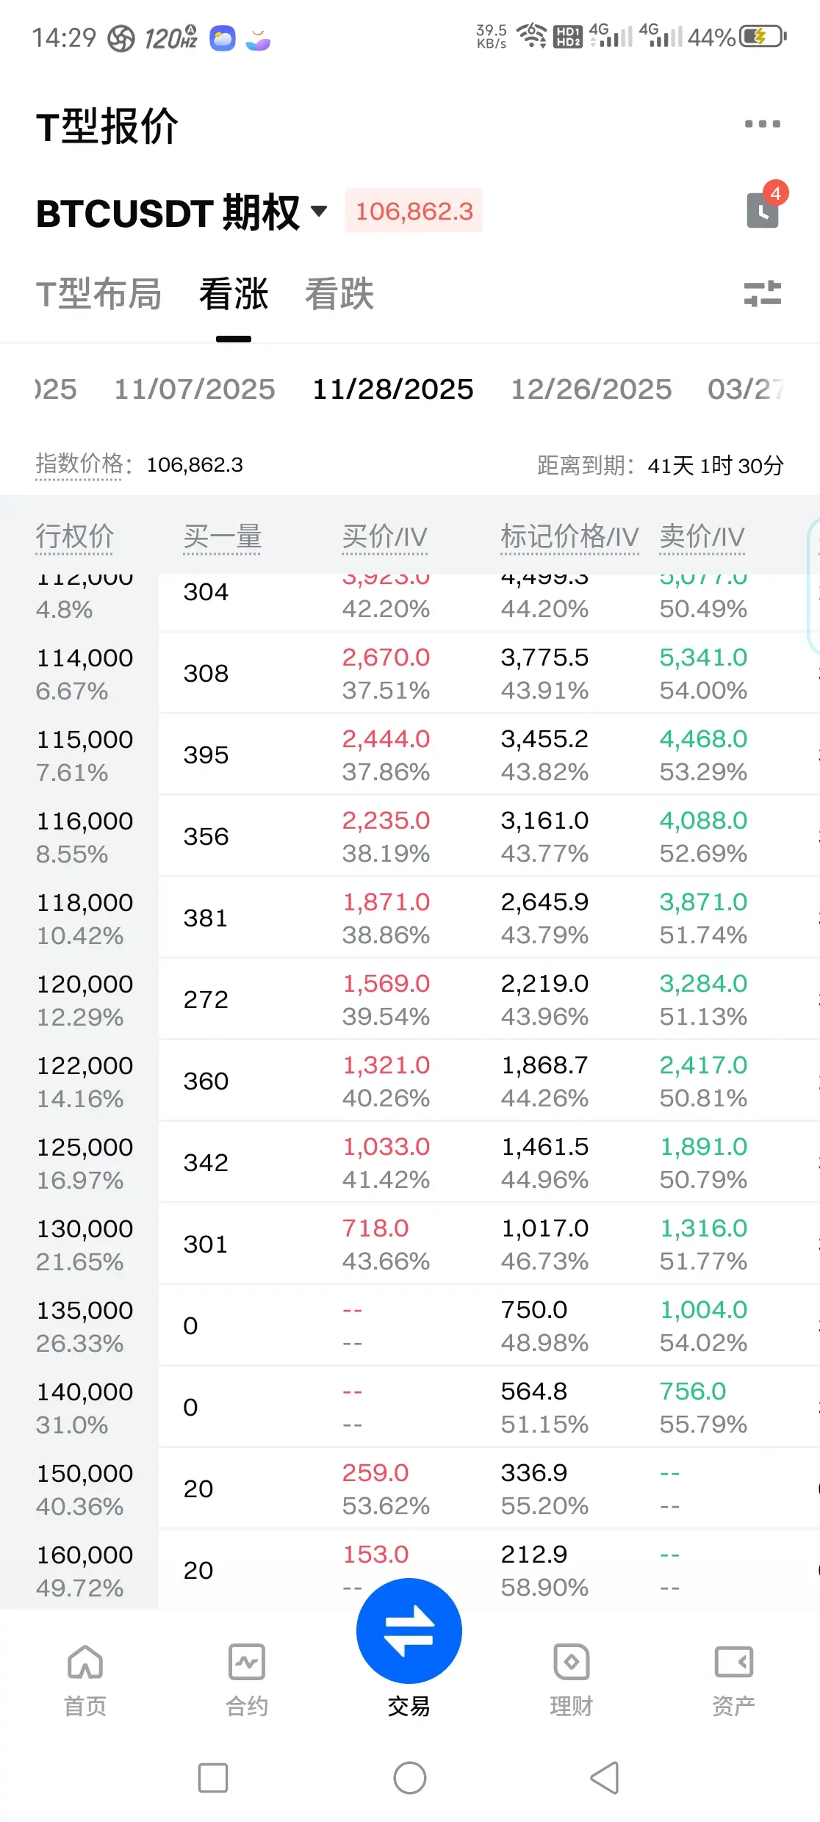Tap ask price 1,004.0
This screenshot has width=820, height=1822.
(x=703, y=1309)
